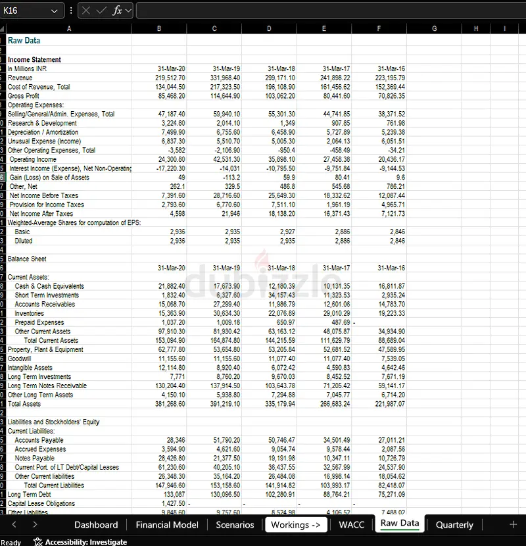Click the Insert Function fx icon
The height and width of the screenshot is (546, 526).
[117, 11]
